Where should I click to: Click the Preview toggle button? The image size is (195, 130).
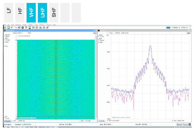[x=168, y=27]
